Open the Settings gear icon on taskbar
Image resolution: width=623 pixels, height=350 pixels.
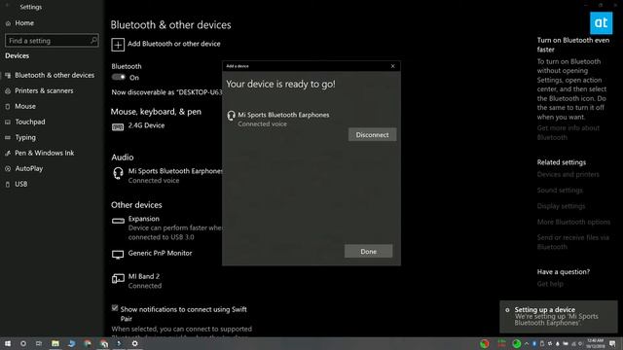(x=134, y=343)
